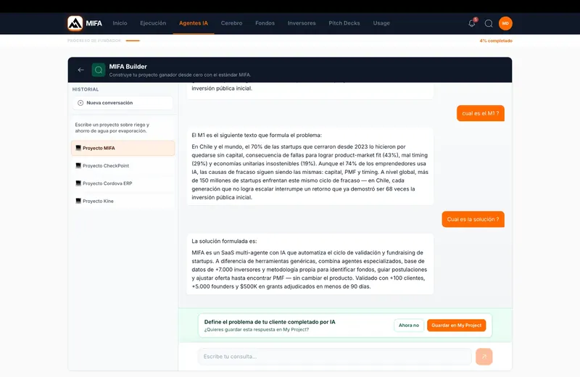This screenshot has width=580, height=377.
Task: Click the icon next to Proyecto Kine
Action: click(78, 201)
